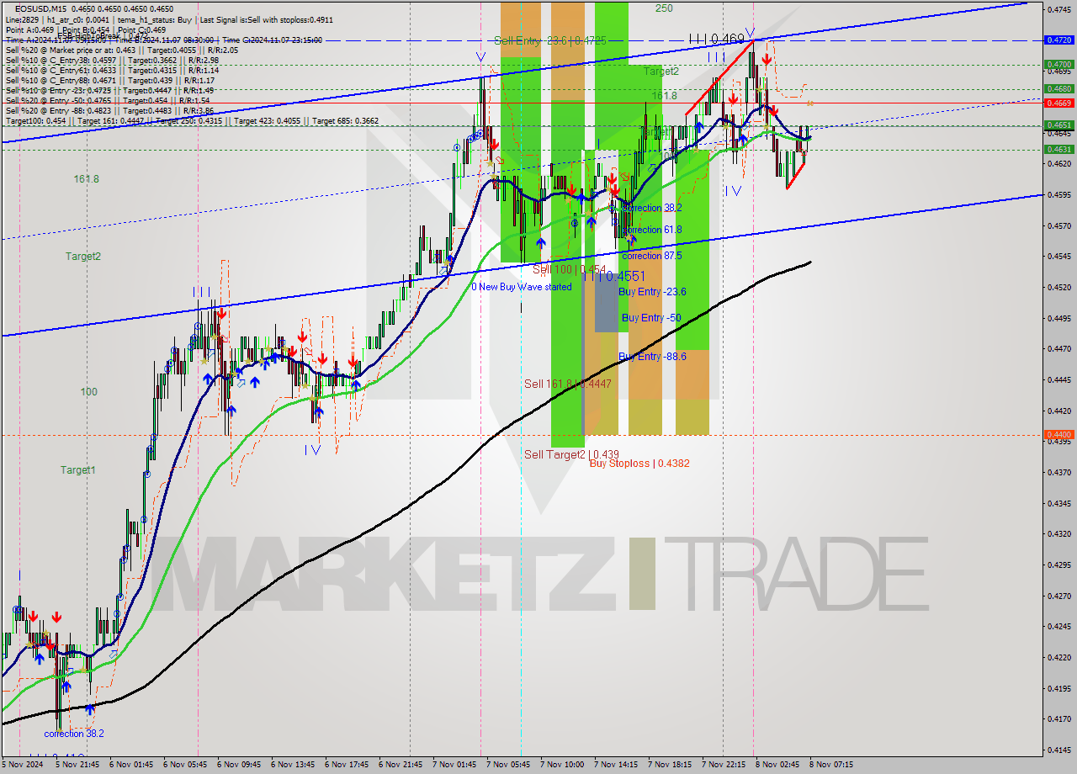Select the 'Sell 100 | 0.454' label
The height and width of the screenshot is (774, 1077).
pyautogui.click(x=569, y=269)
